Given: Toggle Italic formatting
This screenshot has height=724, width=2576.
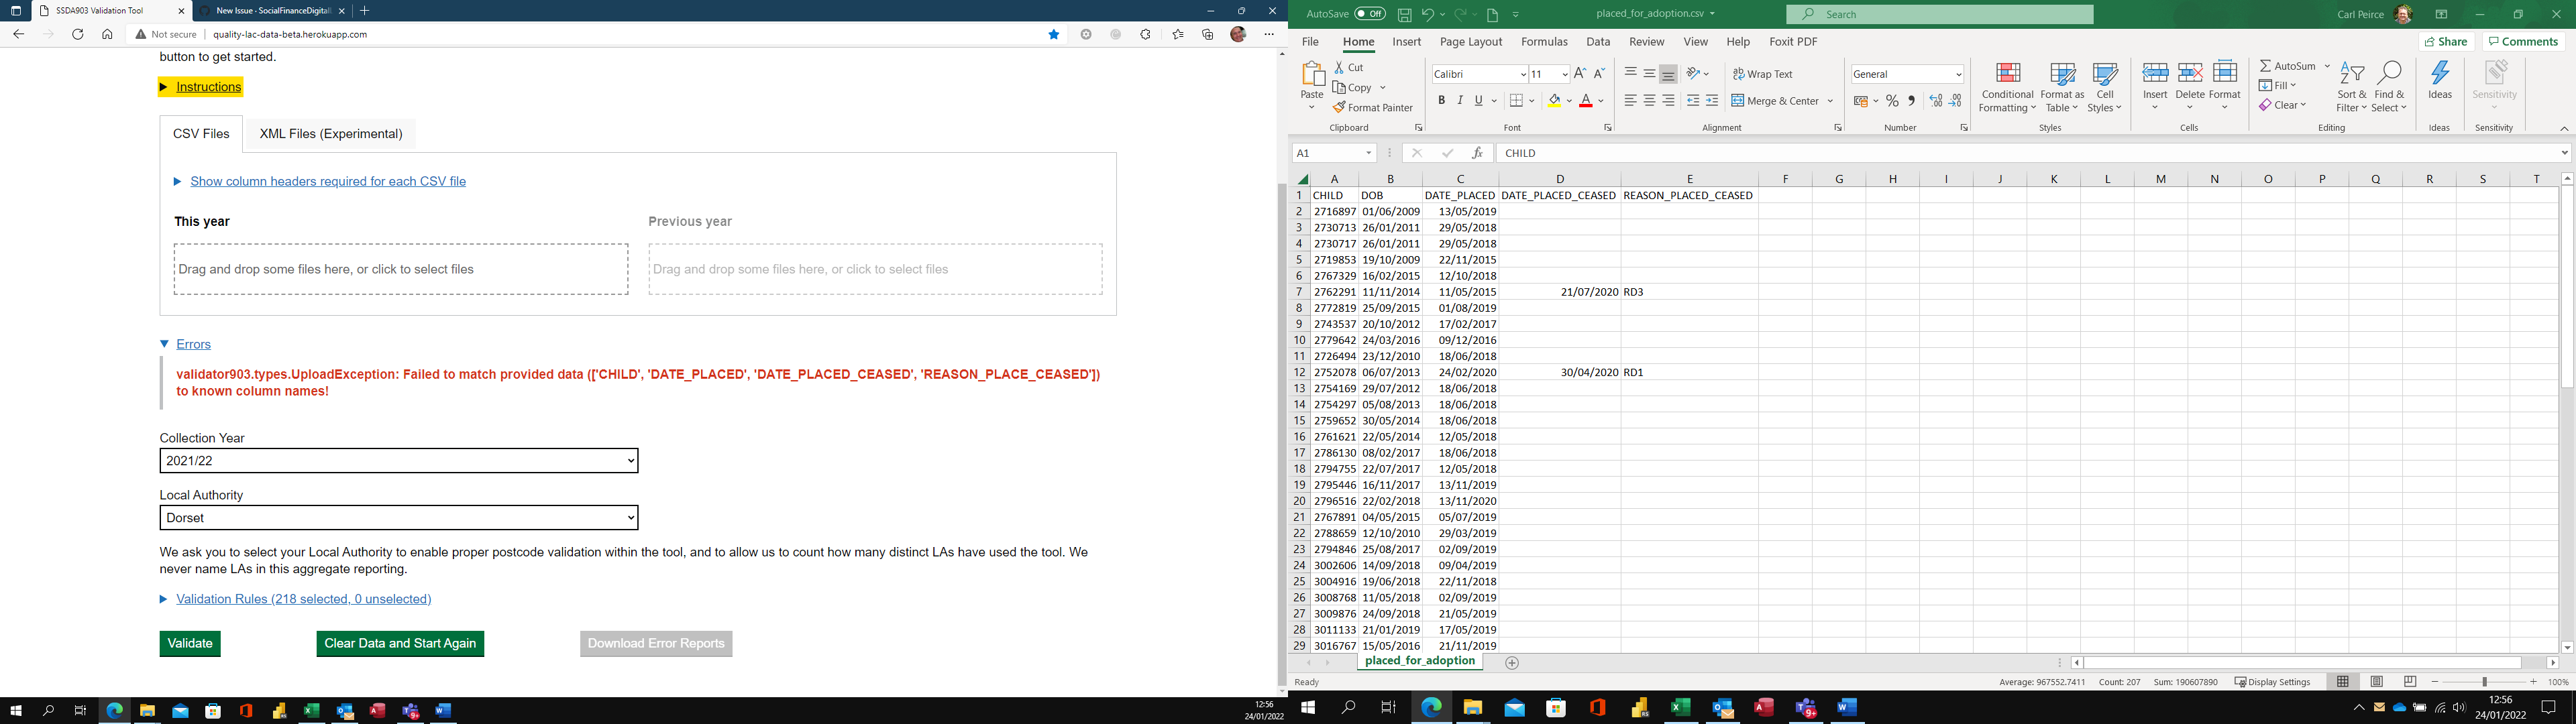Looking at the screenshot, I should 1460,100.
